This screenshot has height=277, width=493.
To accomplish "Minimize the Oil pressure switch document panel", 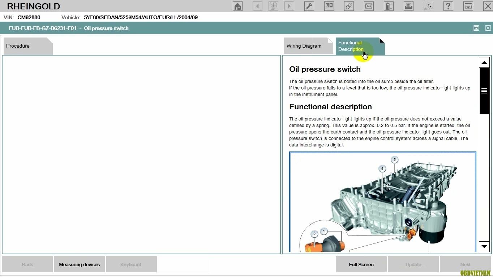I will [476, 28].
